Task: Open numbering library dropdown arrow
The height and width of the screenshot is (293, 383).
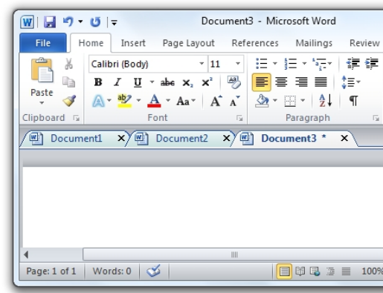Action: coord(304,64)
